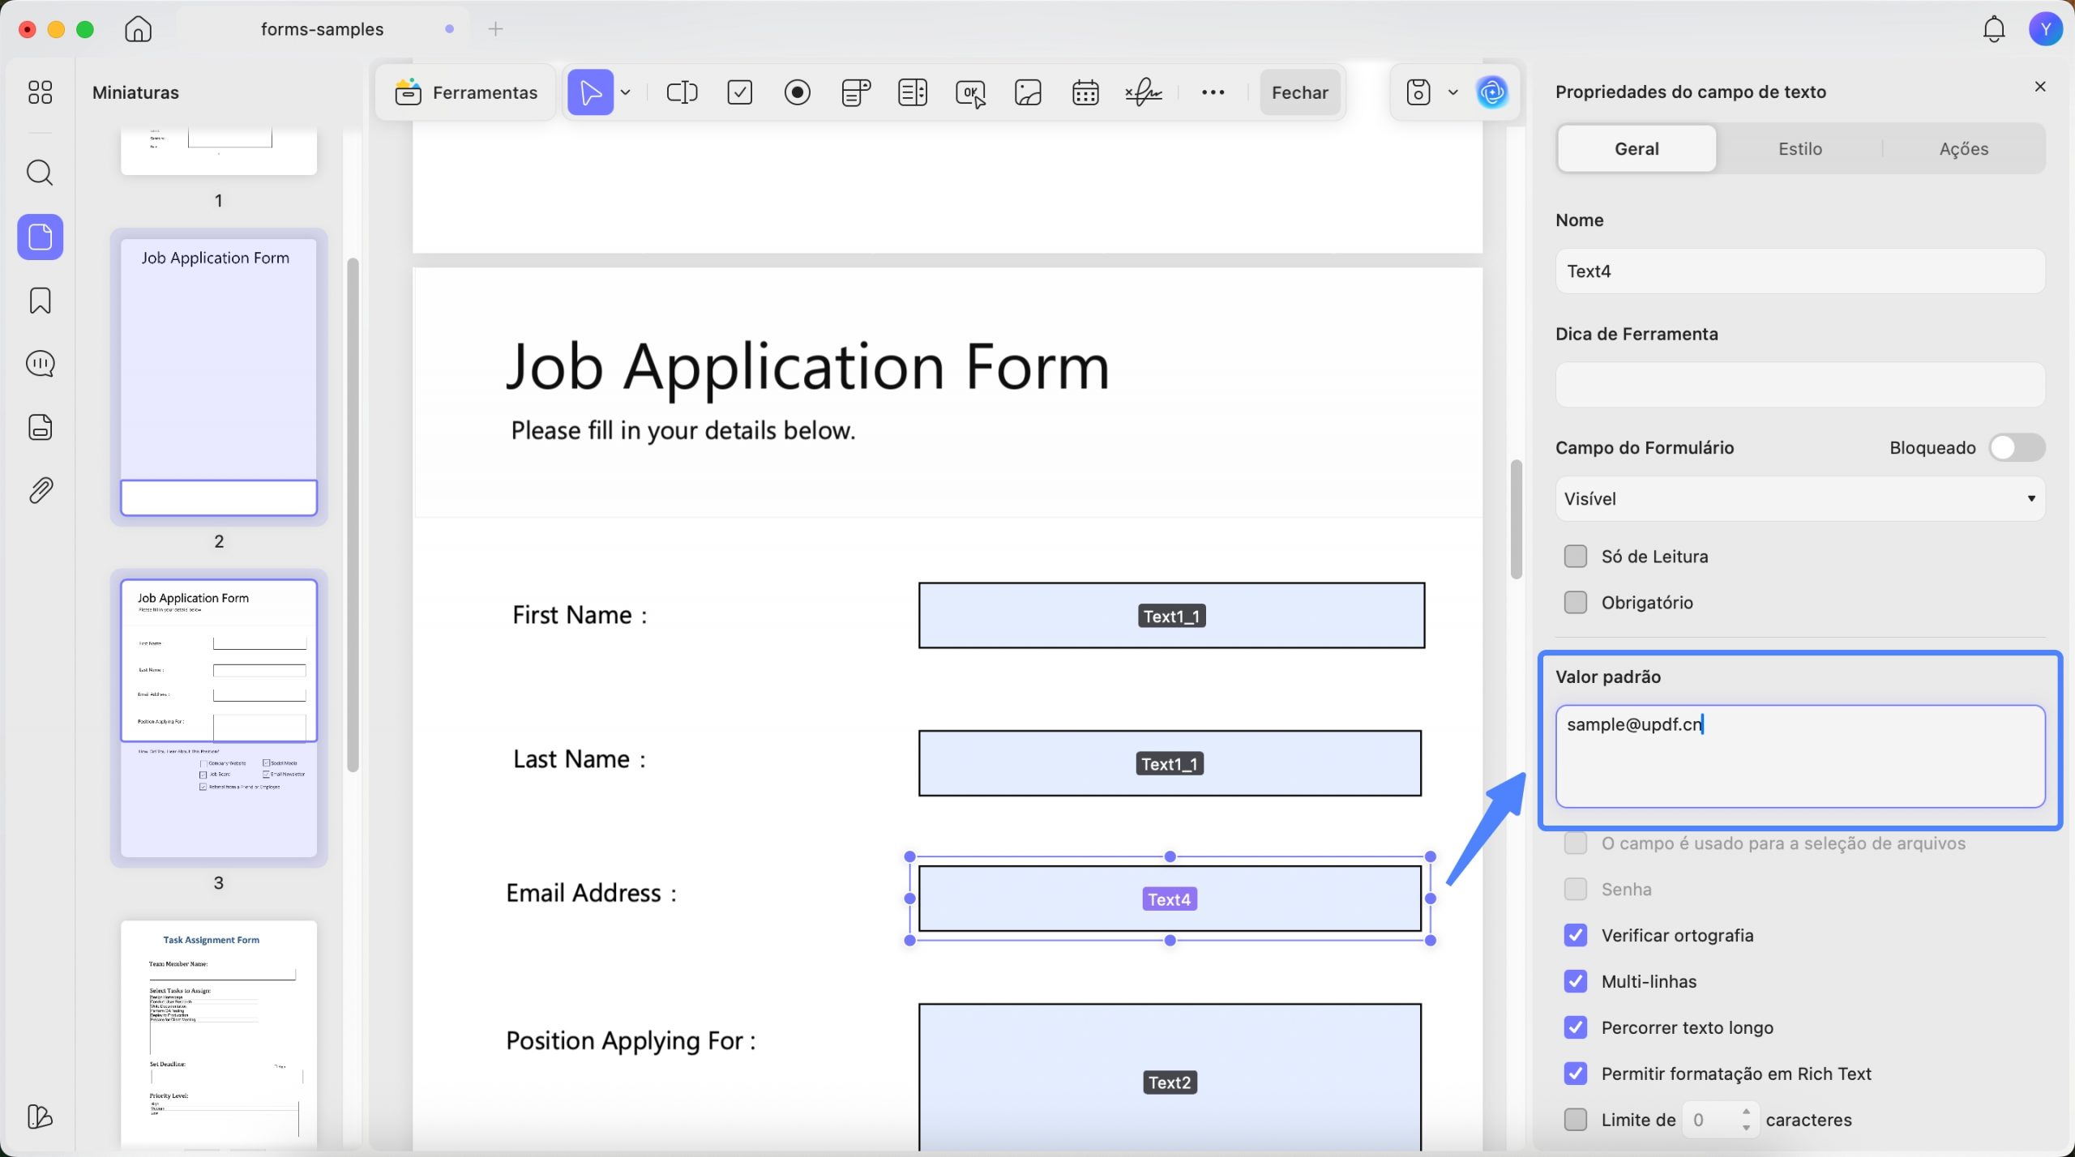2075x1157 pixels.
Task: Expand the save options dropdown arrow
Action: pos(1452,92)
